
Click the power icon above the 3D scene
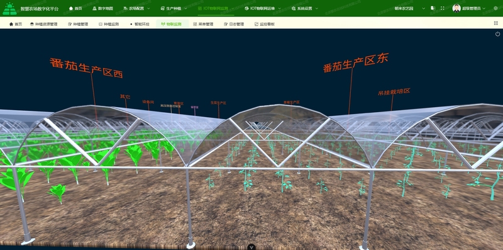(497, 34)
